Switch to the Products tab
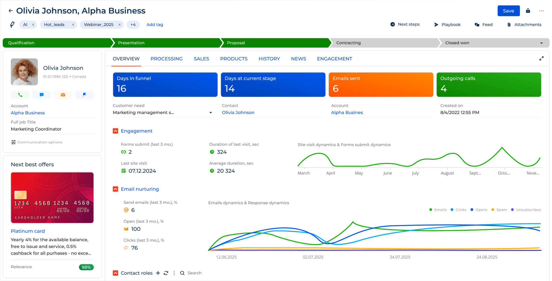The width and height of the screenshot is (552, 281). pos(234,59)
